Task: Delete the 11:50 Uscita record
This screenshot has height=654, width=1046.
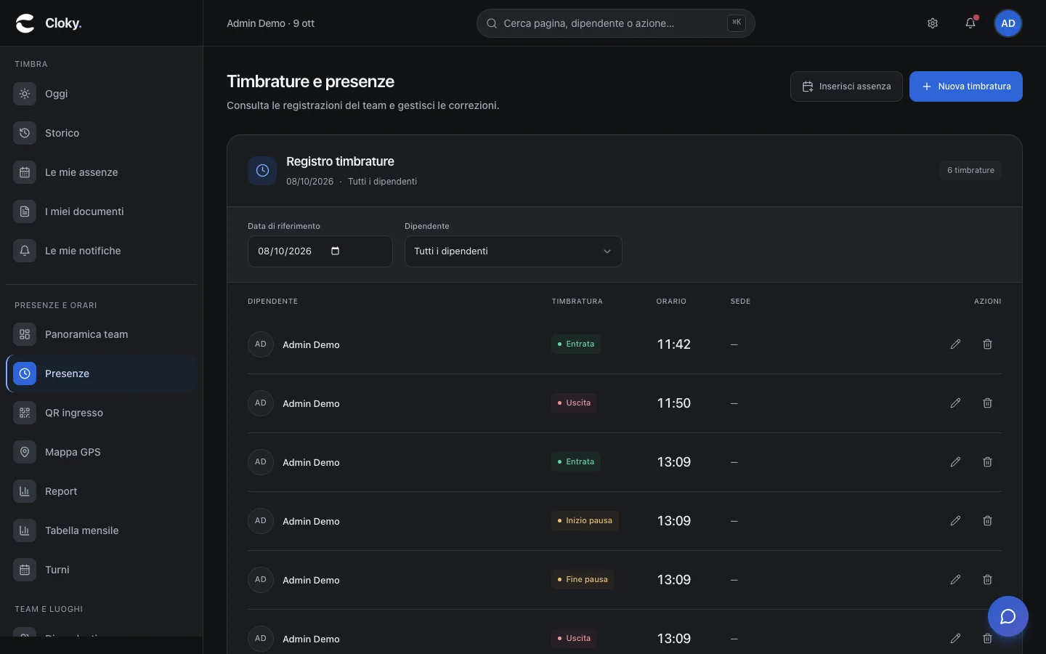Action: (987, 403)
